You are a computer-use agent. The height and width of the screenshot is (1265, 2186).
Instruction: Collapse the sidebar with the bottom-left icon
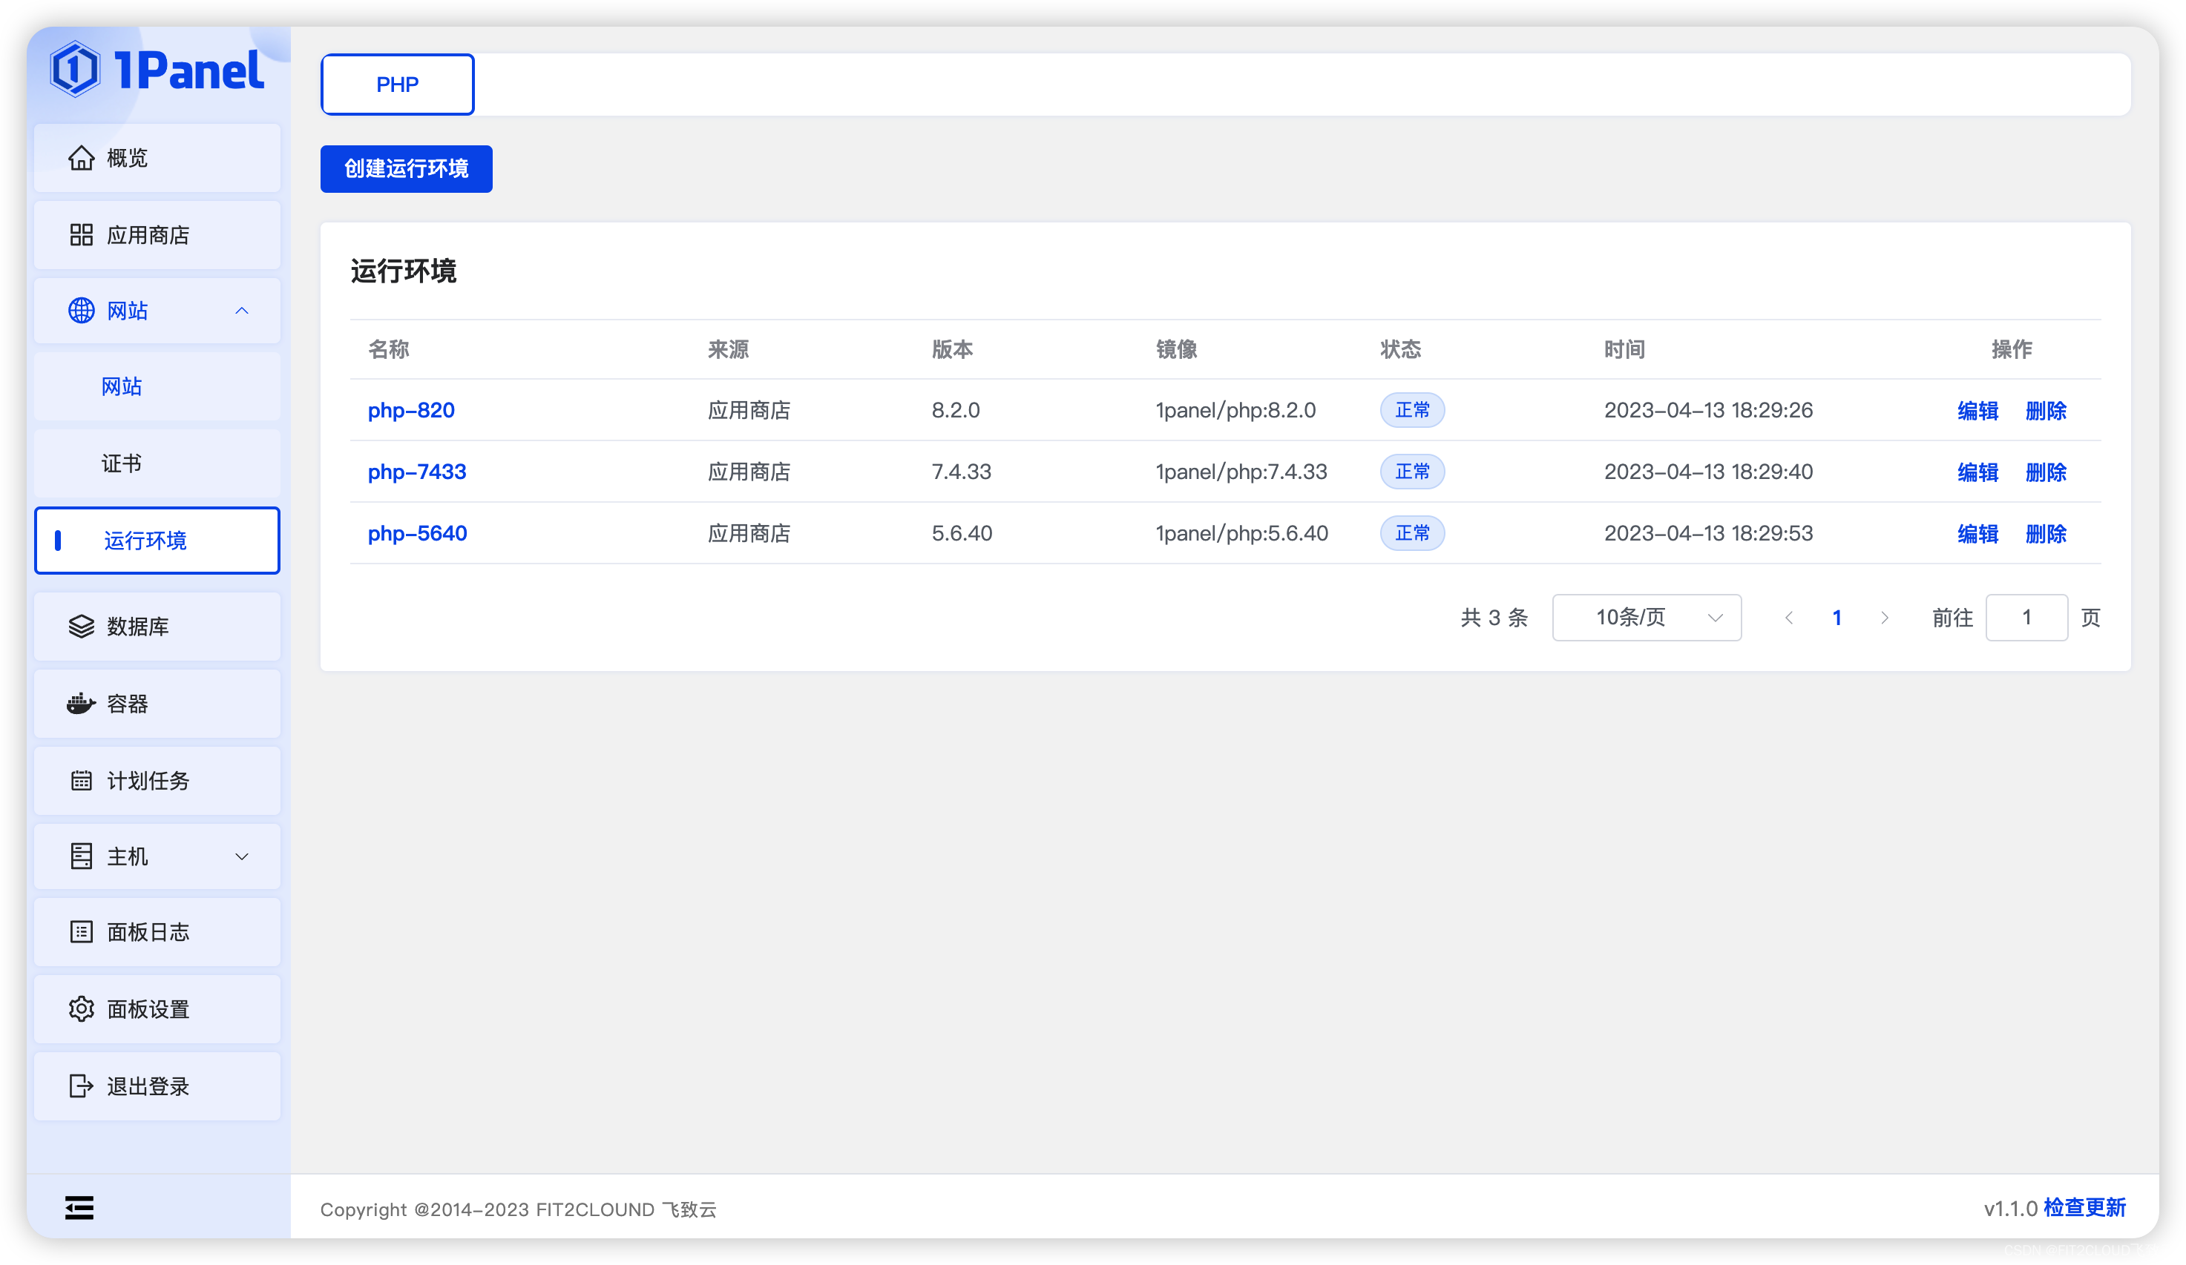79,1207
